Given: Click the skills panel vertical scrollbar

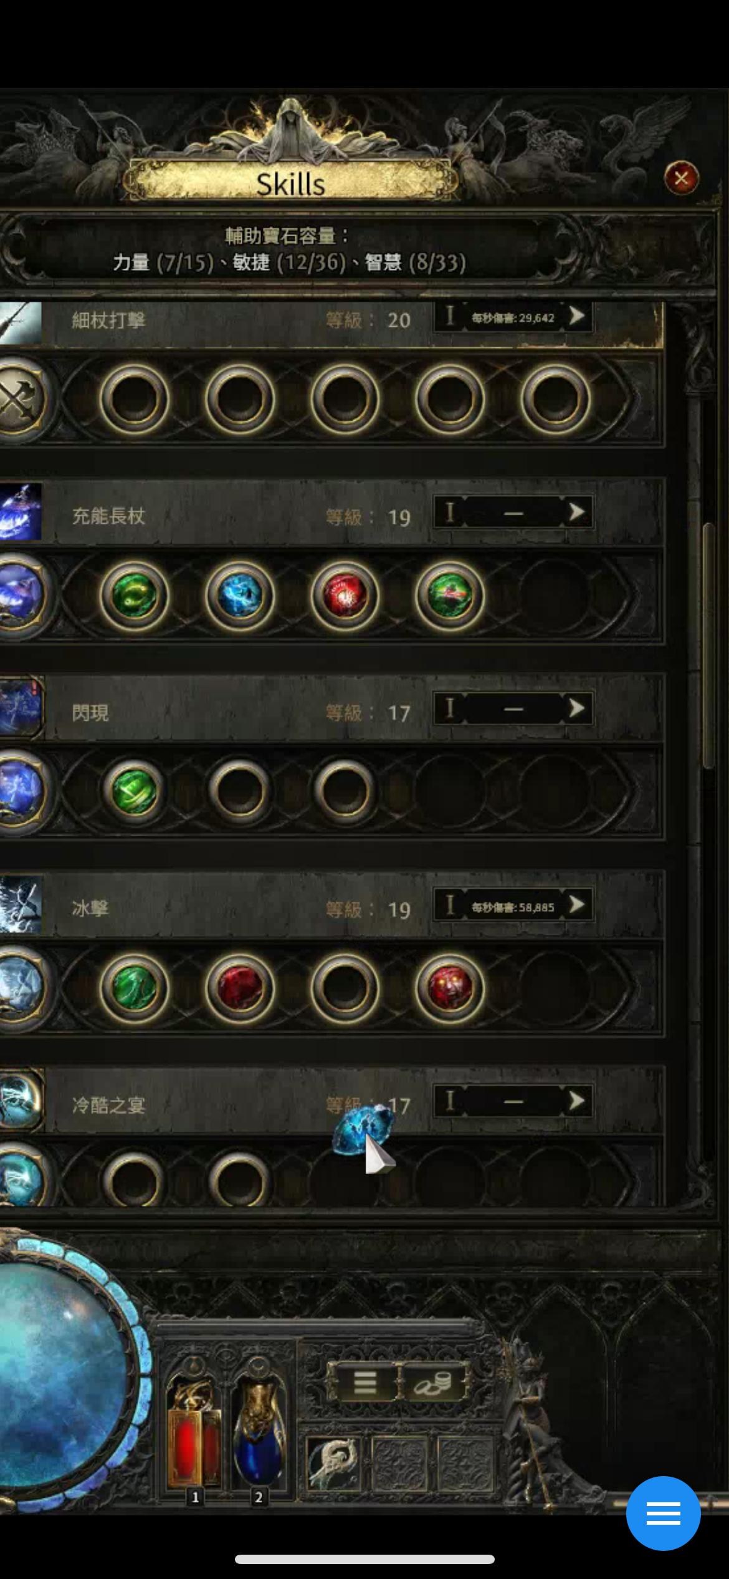Looking at the screenshot, I should [709, 645].
